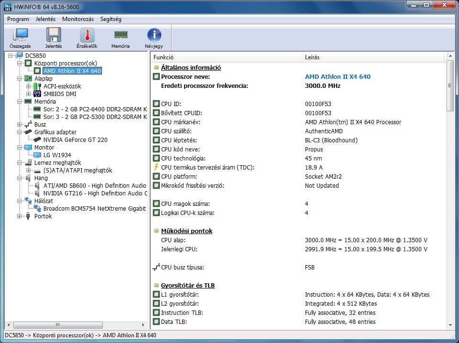The width and height of the screenshot is (459, 343).
Task: Click the graphics card icon beside Grafikus adapter
Action: click(28, 132)
